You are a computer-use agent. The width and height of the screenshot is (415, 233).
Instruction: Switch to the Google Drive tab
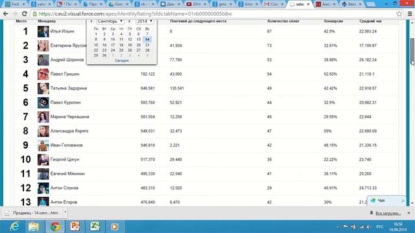[118, 5]
